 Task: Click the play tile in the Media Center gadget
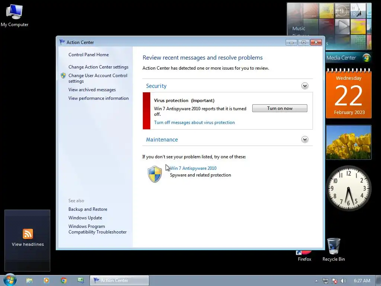coord(342,26)
